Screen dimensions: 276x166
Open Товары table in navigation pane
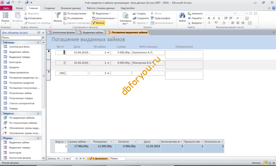point(13,108)
